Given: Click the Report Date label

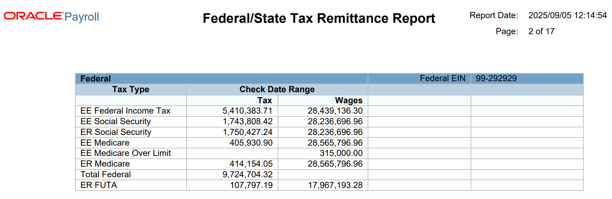Looking at the screenshot, I should click(494, 15).
